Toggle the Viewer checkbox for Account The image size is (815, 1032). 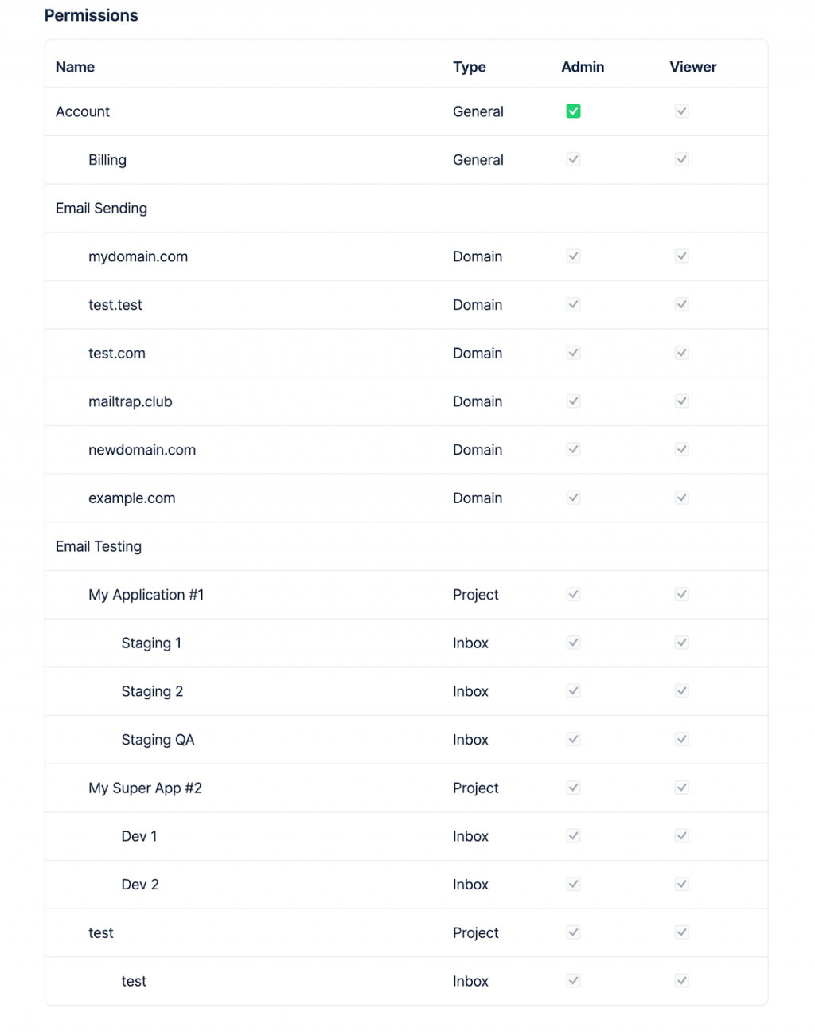coord(682,111)
